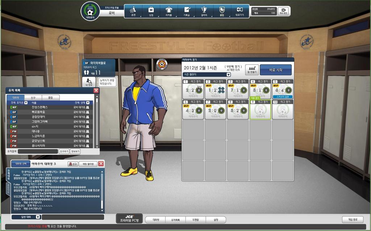
Task: Select league match 9 tile
Action: click(x=260, y=110)
